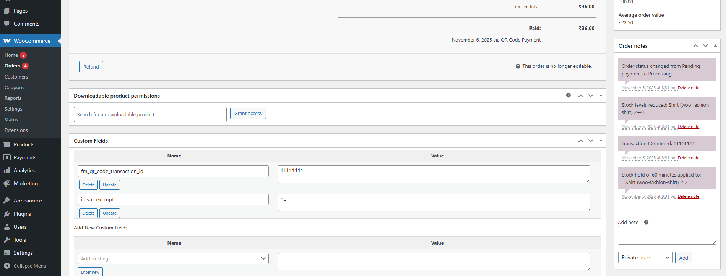Collapse the Order notes panel
The height and width of the screenshot is (276, 726).
point(715,46)
